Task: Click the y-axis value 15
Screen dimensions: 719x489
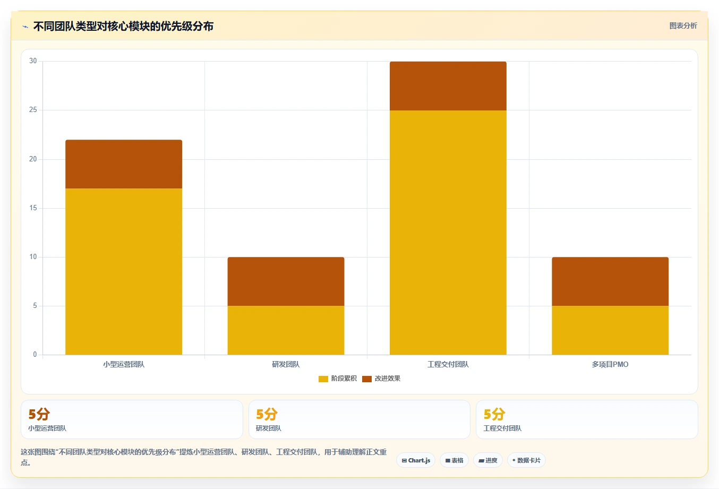Action: click(33, 208)
